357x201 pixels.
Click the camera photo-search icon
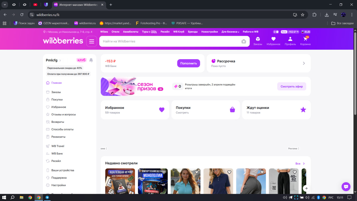click(244, 41)
